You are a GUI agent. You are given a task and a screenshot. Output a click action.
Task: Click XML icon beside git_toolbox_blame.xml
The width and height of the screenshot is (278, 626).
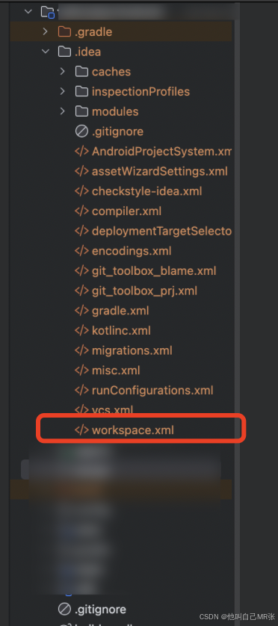click(x=81, y=271)
